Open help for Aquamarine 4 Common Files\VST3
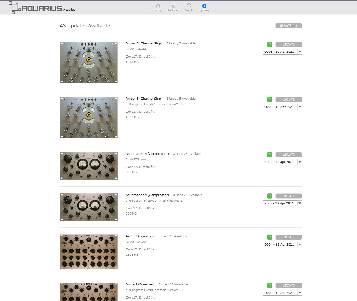 coord(270,196)
